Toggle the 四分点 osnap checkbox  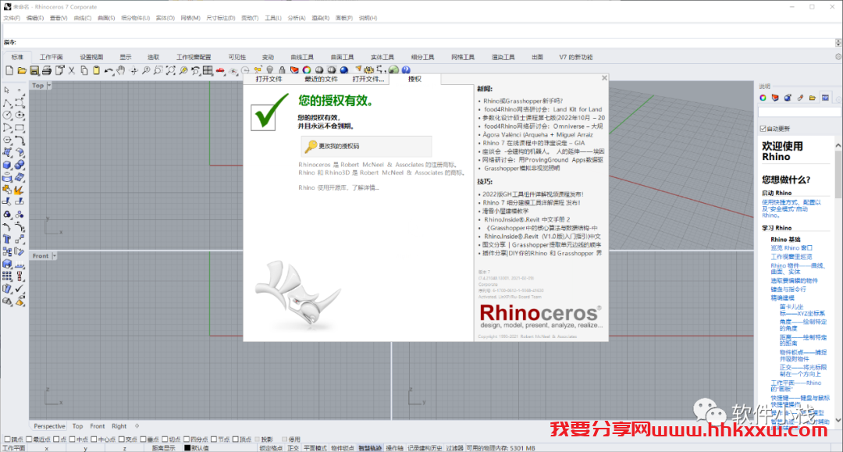186,439
